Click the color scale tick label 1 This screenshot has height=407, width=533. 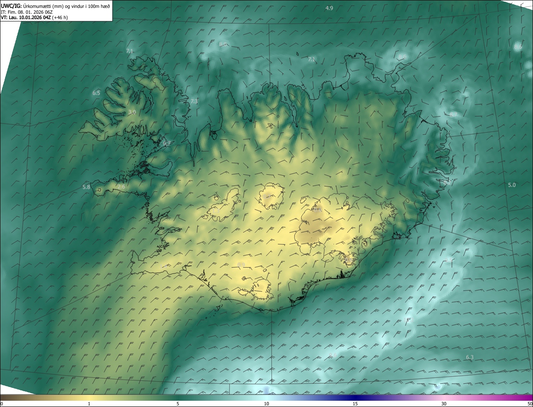tap(89, 404)
